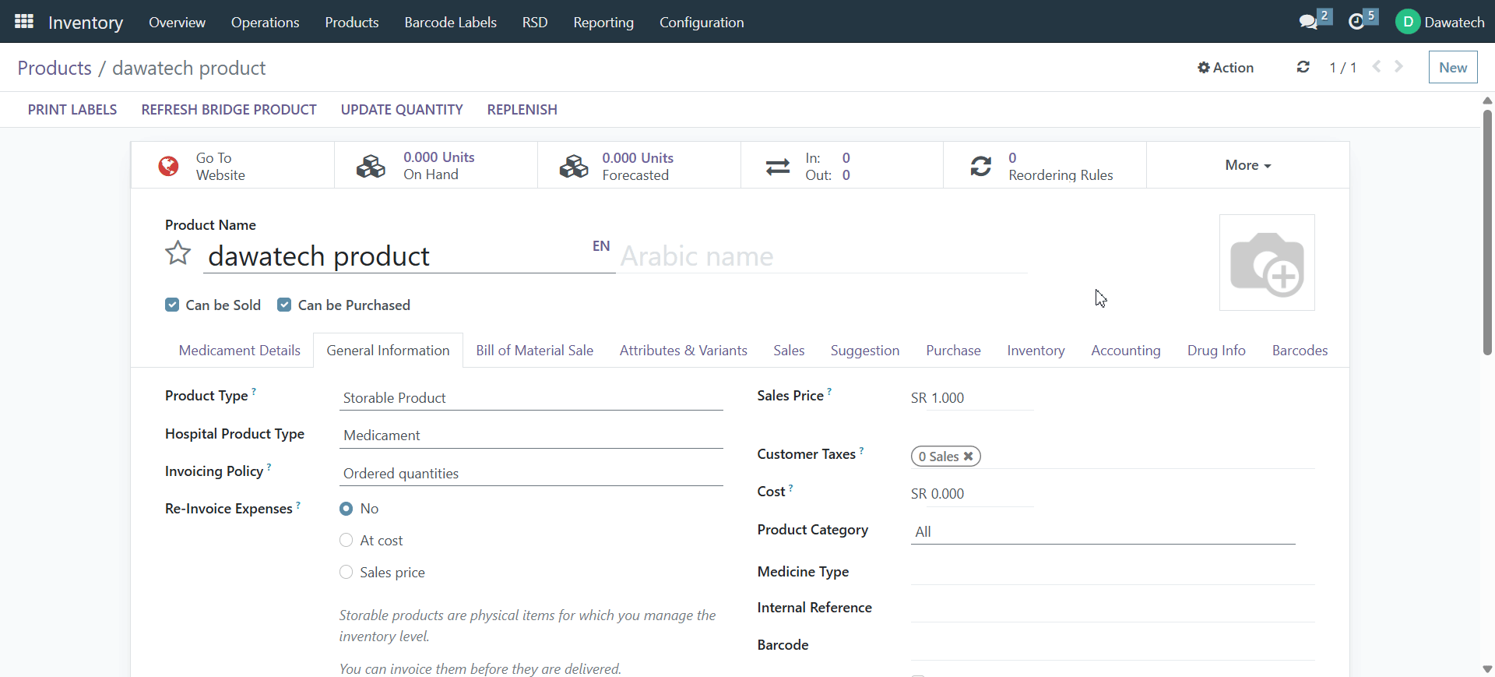Open Product Type dropdown
Image resolution: width=1495 pixels, height=677 pixels.
coord(531,398)
